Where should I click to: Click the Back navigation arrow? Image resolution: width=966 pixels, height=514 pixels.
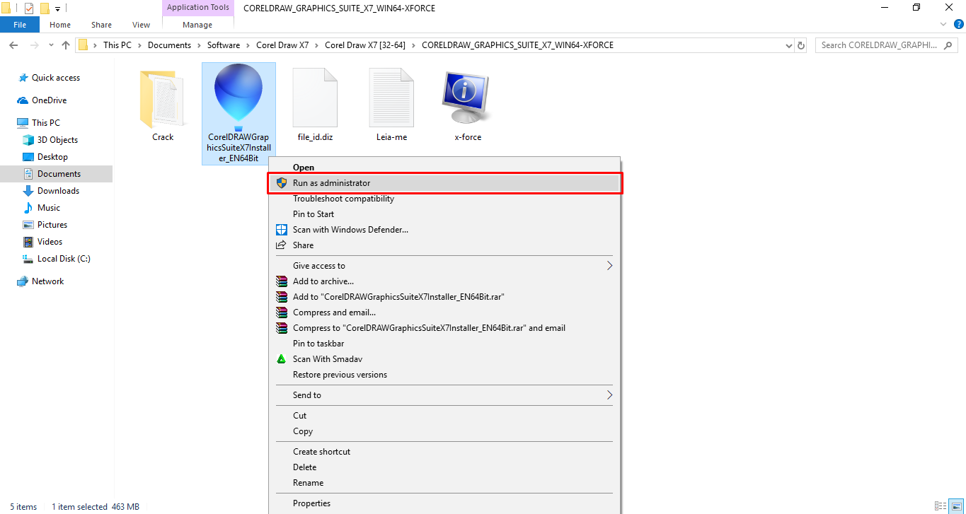pos(13,45)
